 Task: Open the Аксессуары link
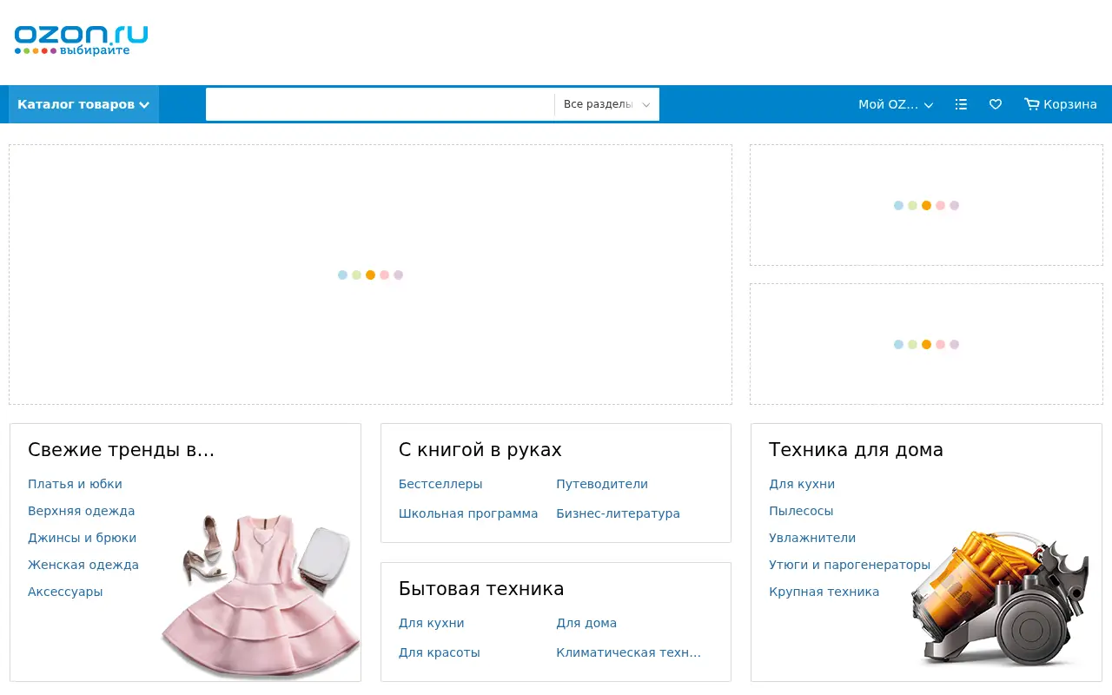65,592
